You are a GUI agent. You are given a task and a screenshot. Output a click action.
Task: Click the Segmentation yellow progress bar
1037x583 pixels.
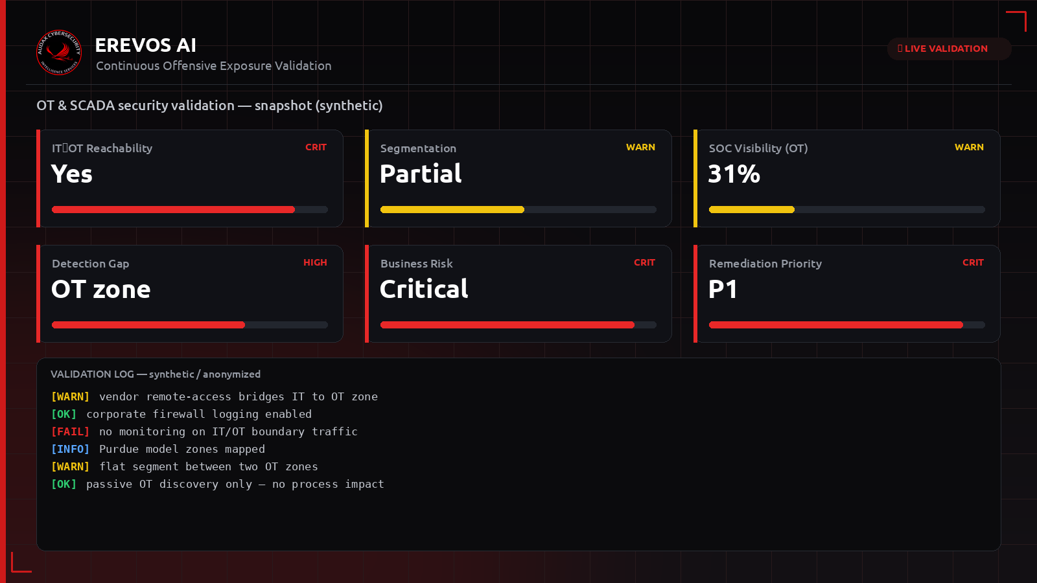[518, 209]
